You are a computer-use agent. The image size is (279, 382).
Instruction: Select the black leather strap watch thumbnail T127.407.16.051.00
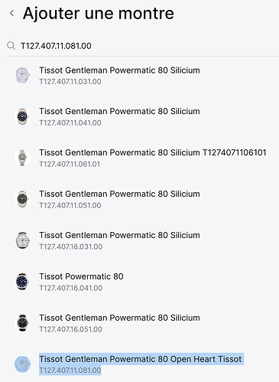tap(22, 323)
